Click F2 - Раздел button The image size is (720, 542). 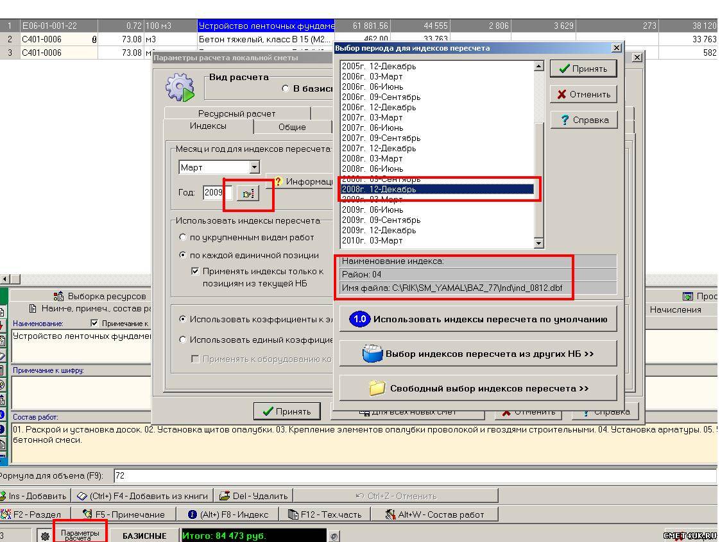(x=35, y=514)
